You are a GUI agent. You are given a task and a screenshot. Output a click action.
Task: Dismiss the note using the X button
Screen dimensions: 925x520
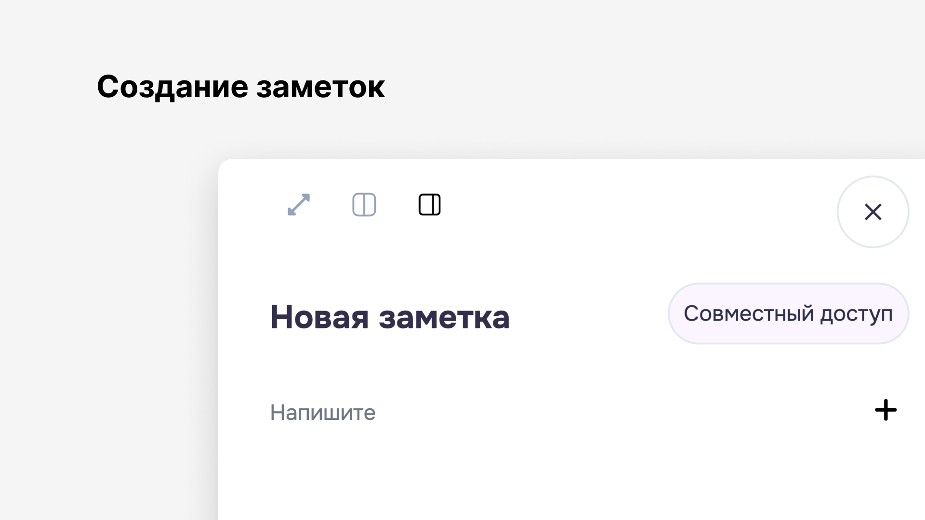[x=873, y=212]
